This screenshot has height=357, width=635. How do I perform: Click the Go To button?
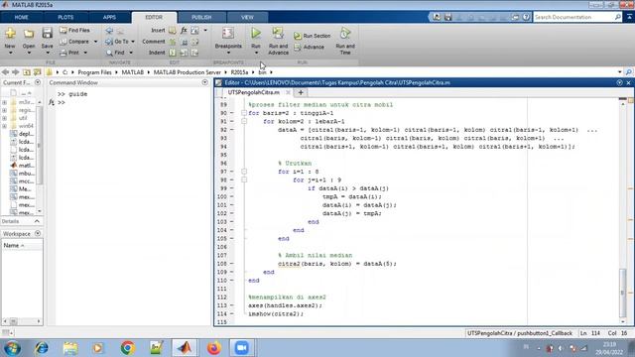coord(117,42)
